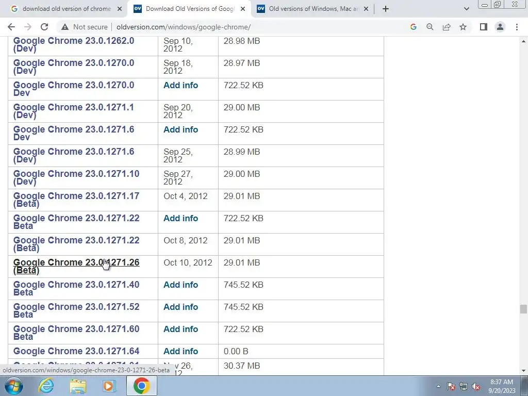Click the muted volume tray icon
Viewport: 528px width, 396px height.
[x=476, y=386]
